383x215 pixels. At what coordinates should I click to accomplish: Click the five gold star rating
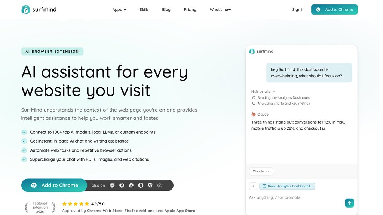tap(76, 204)
